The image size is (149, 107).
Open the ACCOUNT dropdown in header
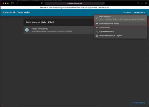[127, 13]
